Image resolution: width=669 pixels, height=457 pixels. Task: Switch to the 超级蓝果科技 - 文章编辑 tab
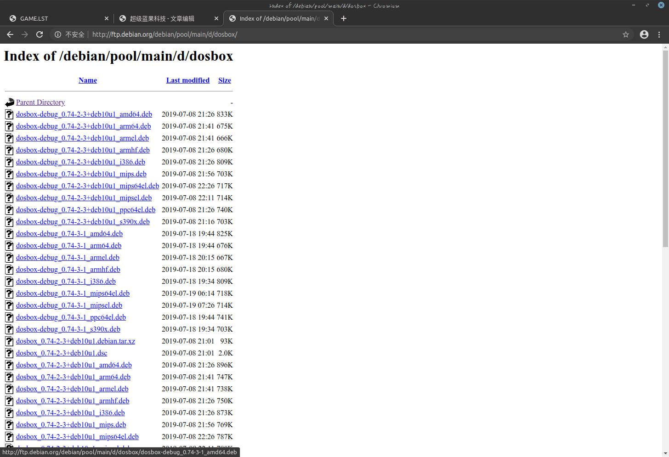168,18
